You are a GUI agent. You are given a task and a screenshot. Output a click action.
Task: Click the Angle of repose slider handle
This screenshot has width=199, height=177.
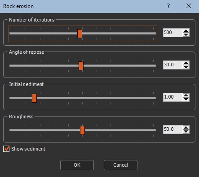tap(81, 66)
